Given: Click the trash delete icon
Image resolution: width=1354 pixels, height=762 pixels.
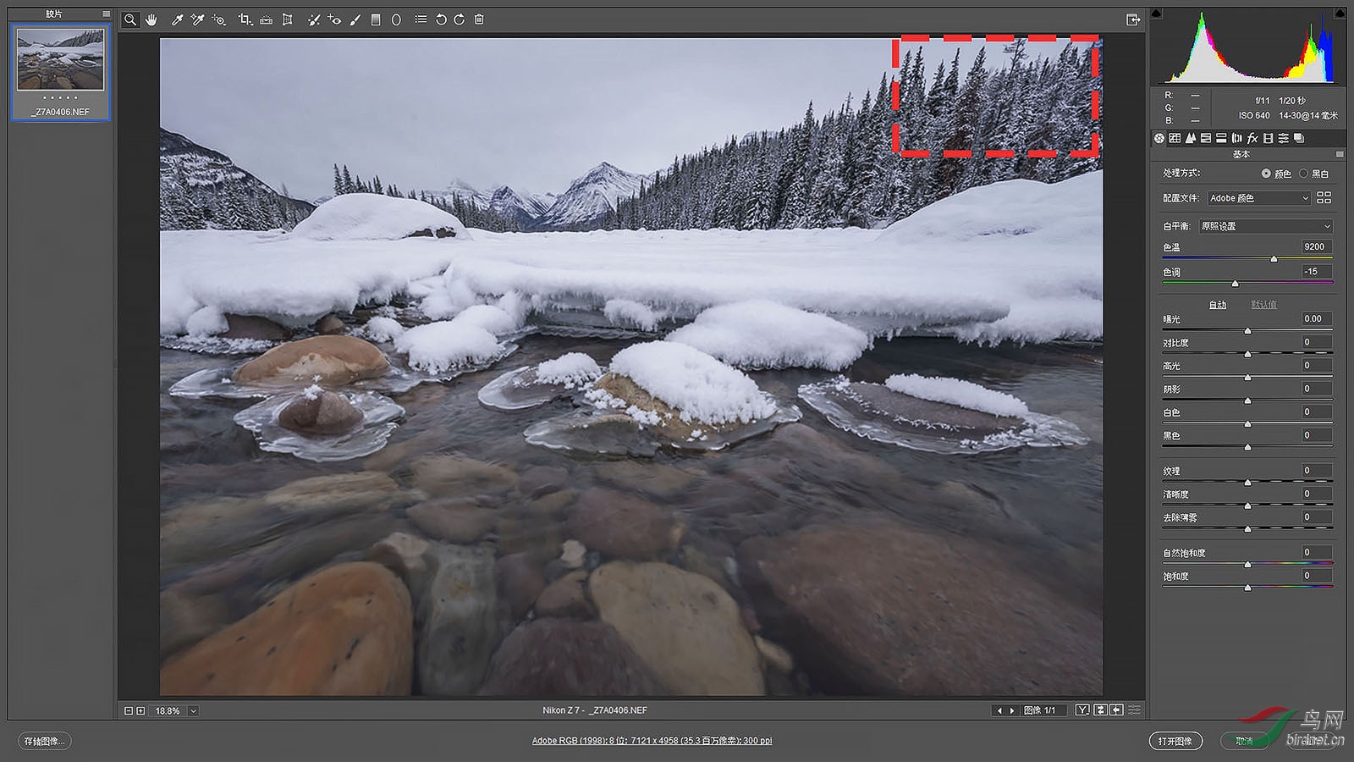Looking at the screenshot, I should point(479,19).
